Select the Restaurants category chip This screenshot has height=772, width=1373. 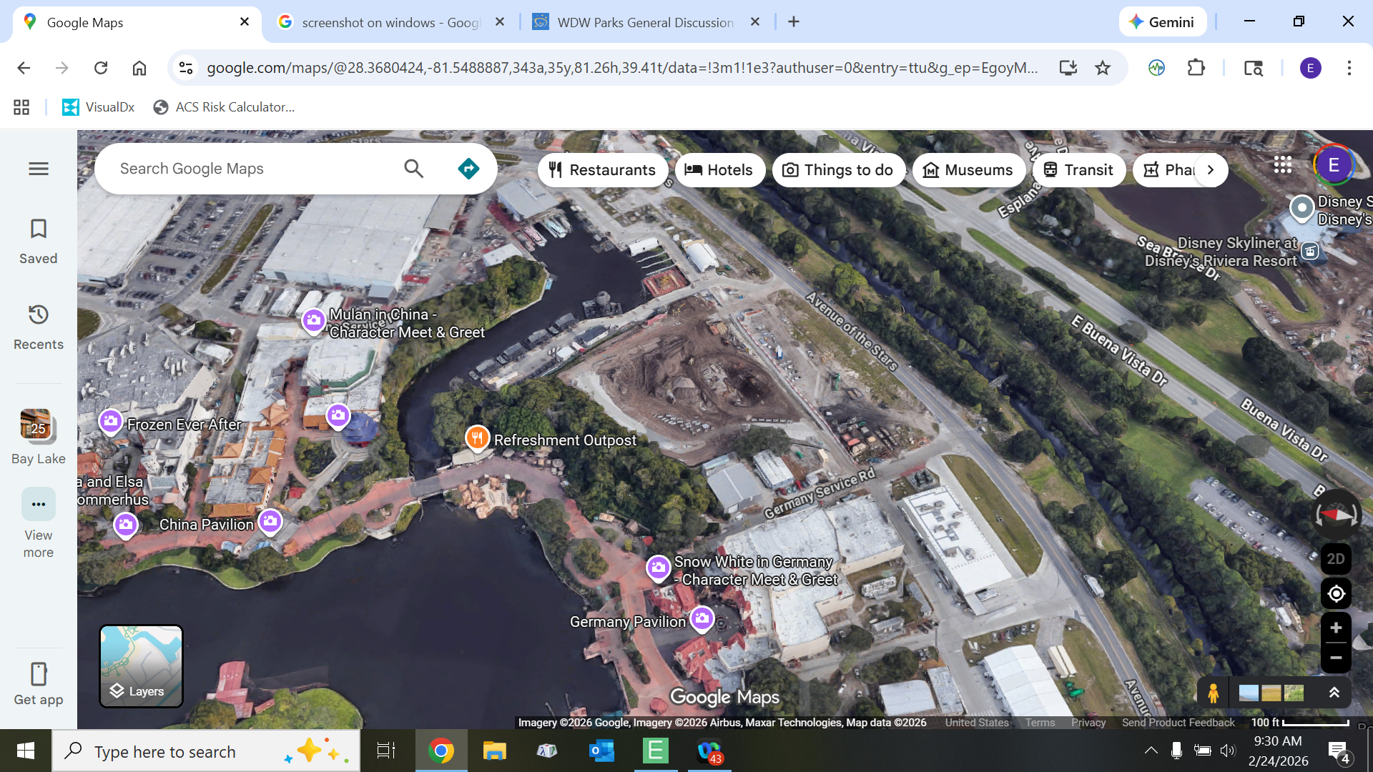point(602,170)
